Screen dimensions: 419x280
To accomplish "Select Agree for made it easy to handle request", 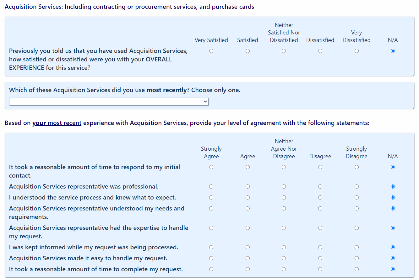I will click(x=248, y=258).
